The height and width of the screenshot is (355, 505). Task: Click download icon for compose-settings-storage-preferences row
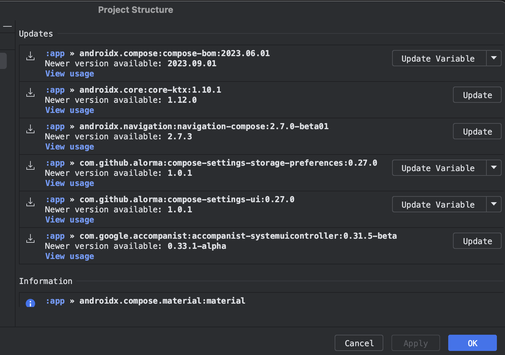coord(30,165)
